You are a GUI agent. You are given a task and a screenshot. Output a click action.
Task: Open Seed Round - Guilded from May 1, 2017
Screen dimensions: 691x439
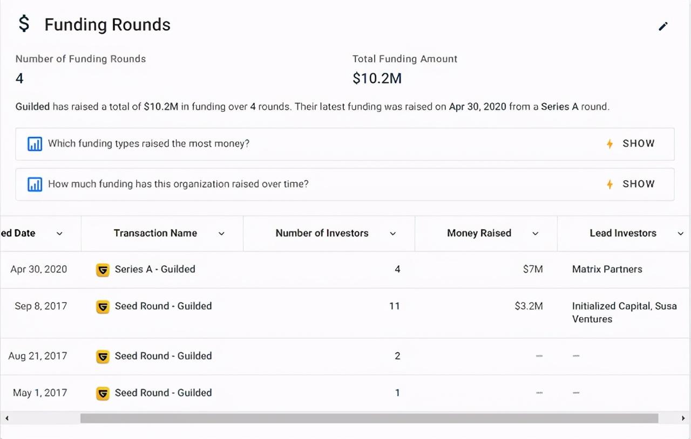163,393
